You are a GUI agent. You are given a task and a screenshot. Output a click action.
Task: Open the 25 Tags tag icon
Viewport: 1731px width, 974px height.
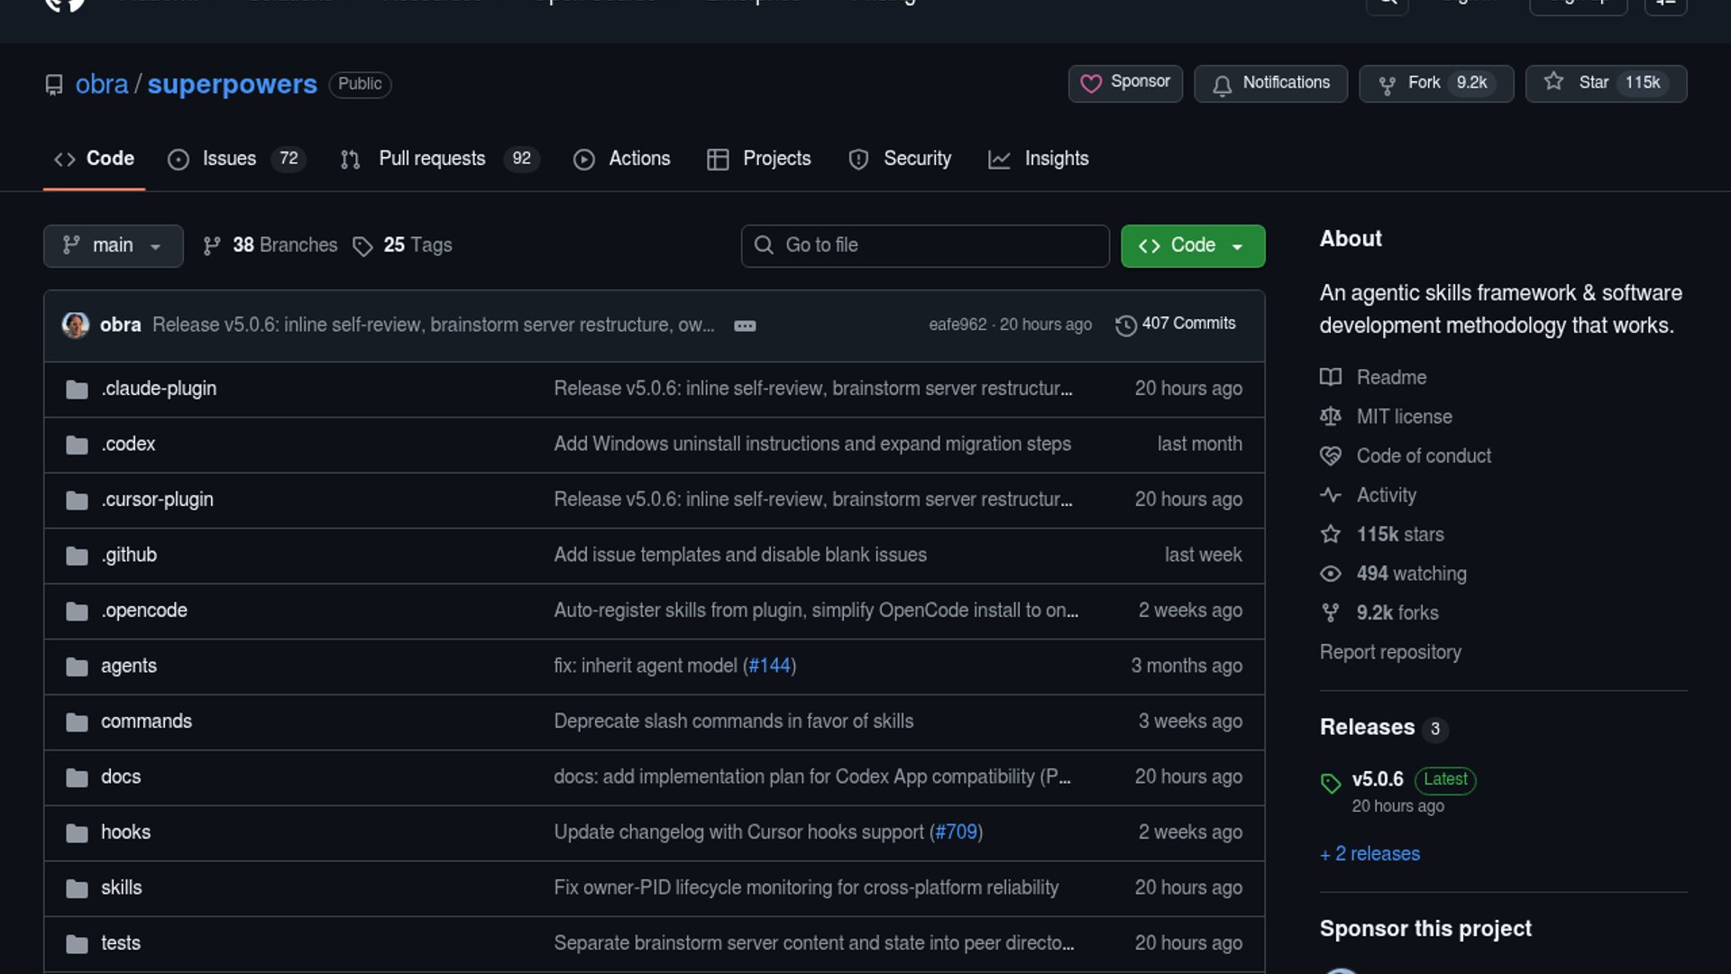coord(362,246)
